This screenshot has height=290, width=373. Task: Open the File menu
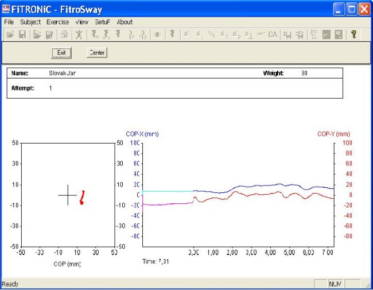[9, 22]
